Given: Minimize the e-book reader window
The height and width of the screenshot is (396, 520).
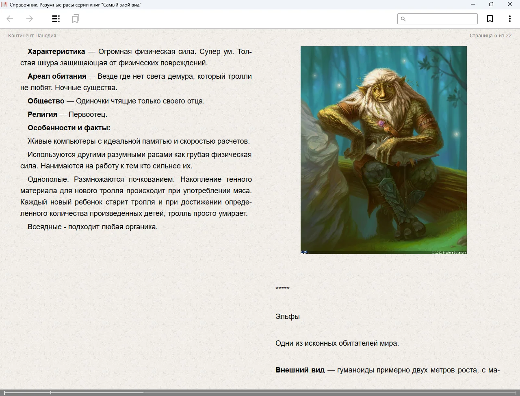Looking at the screenshot, I should pos(473,4).
